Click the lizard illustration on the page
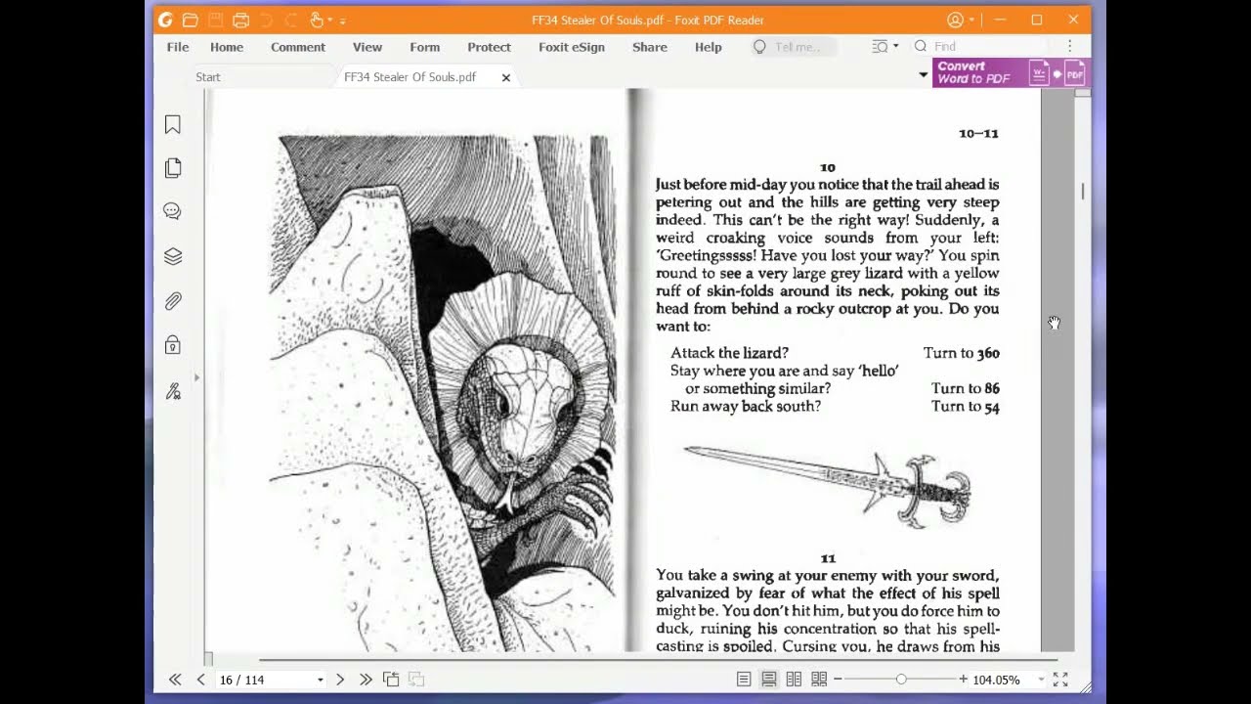The width and height of the screenshot is (1251, 704). click(443, 391)
